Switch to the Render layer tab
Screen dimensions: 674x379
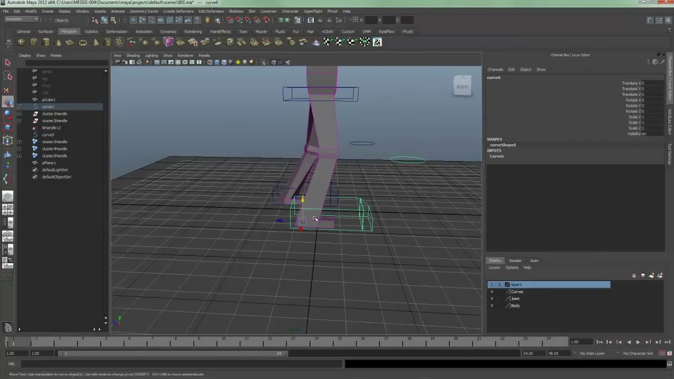tap(515, 261)
